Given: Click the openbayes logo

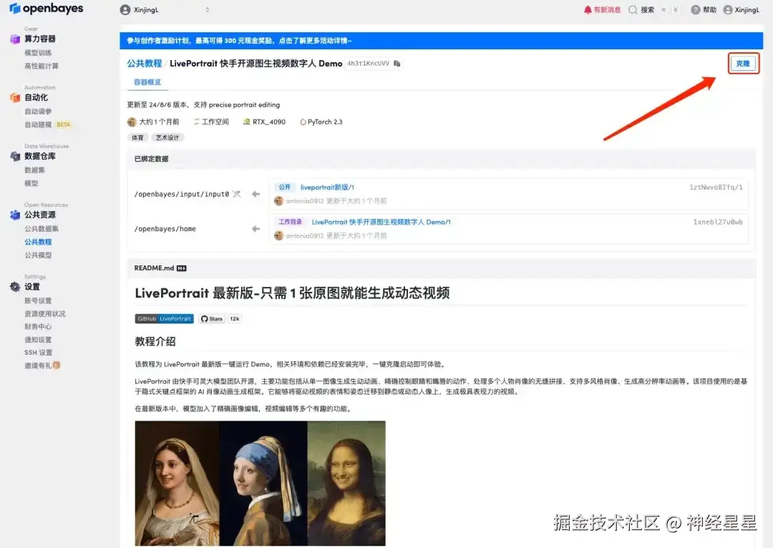Looking at the screenshot, I should pos(47,9).
